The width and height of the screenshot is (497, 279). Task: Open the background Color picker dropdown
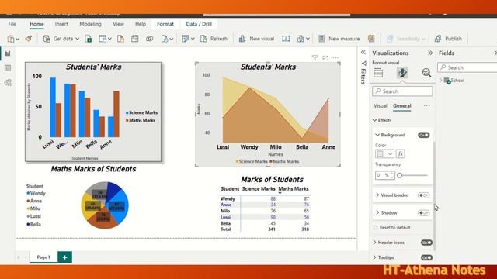click(384, 153)
